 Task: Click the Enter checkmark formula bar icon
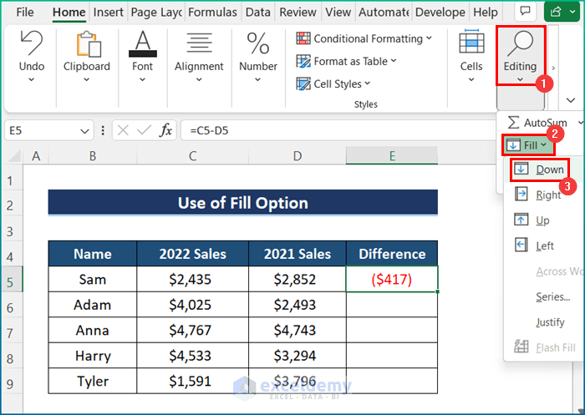click(144, 130)
